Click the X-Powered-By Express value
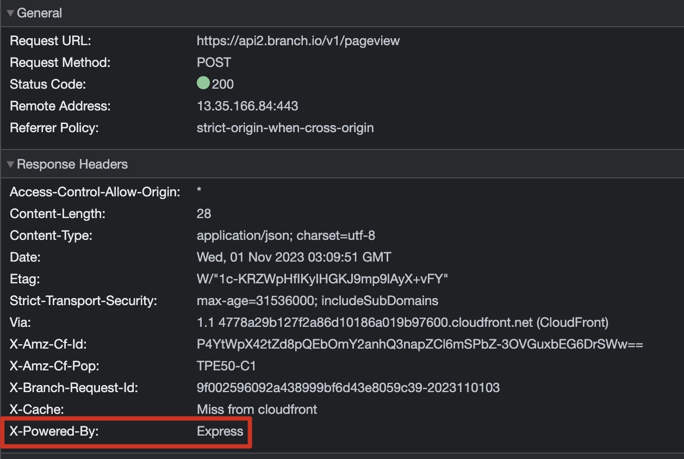Image resolution: width=684 pixels, height=459 pixels. 220,431
